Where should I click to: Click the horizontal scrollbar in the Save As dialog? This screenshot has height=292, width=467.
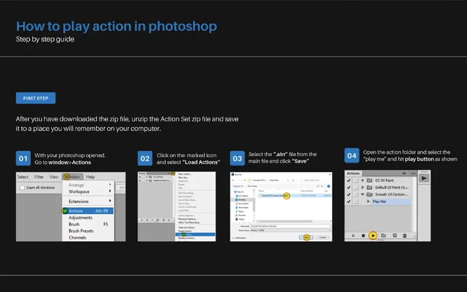[x=285, y=221]
